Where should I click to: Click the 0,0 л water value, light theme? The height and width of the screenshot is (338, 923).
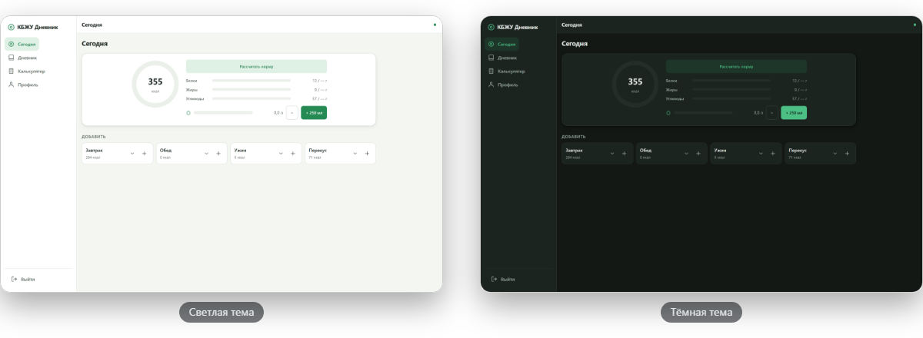tap(278, 113)
